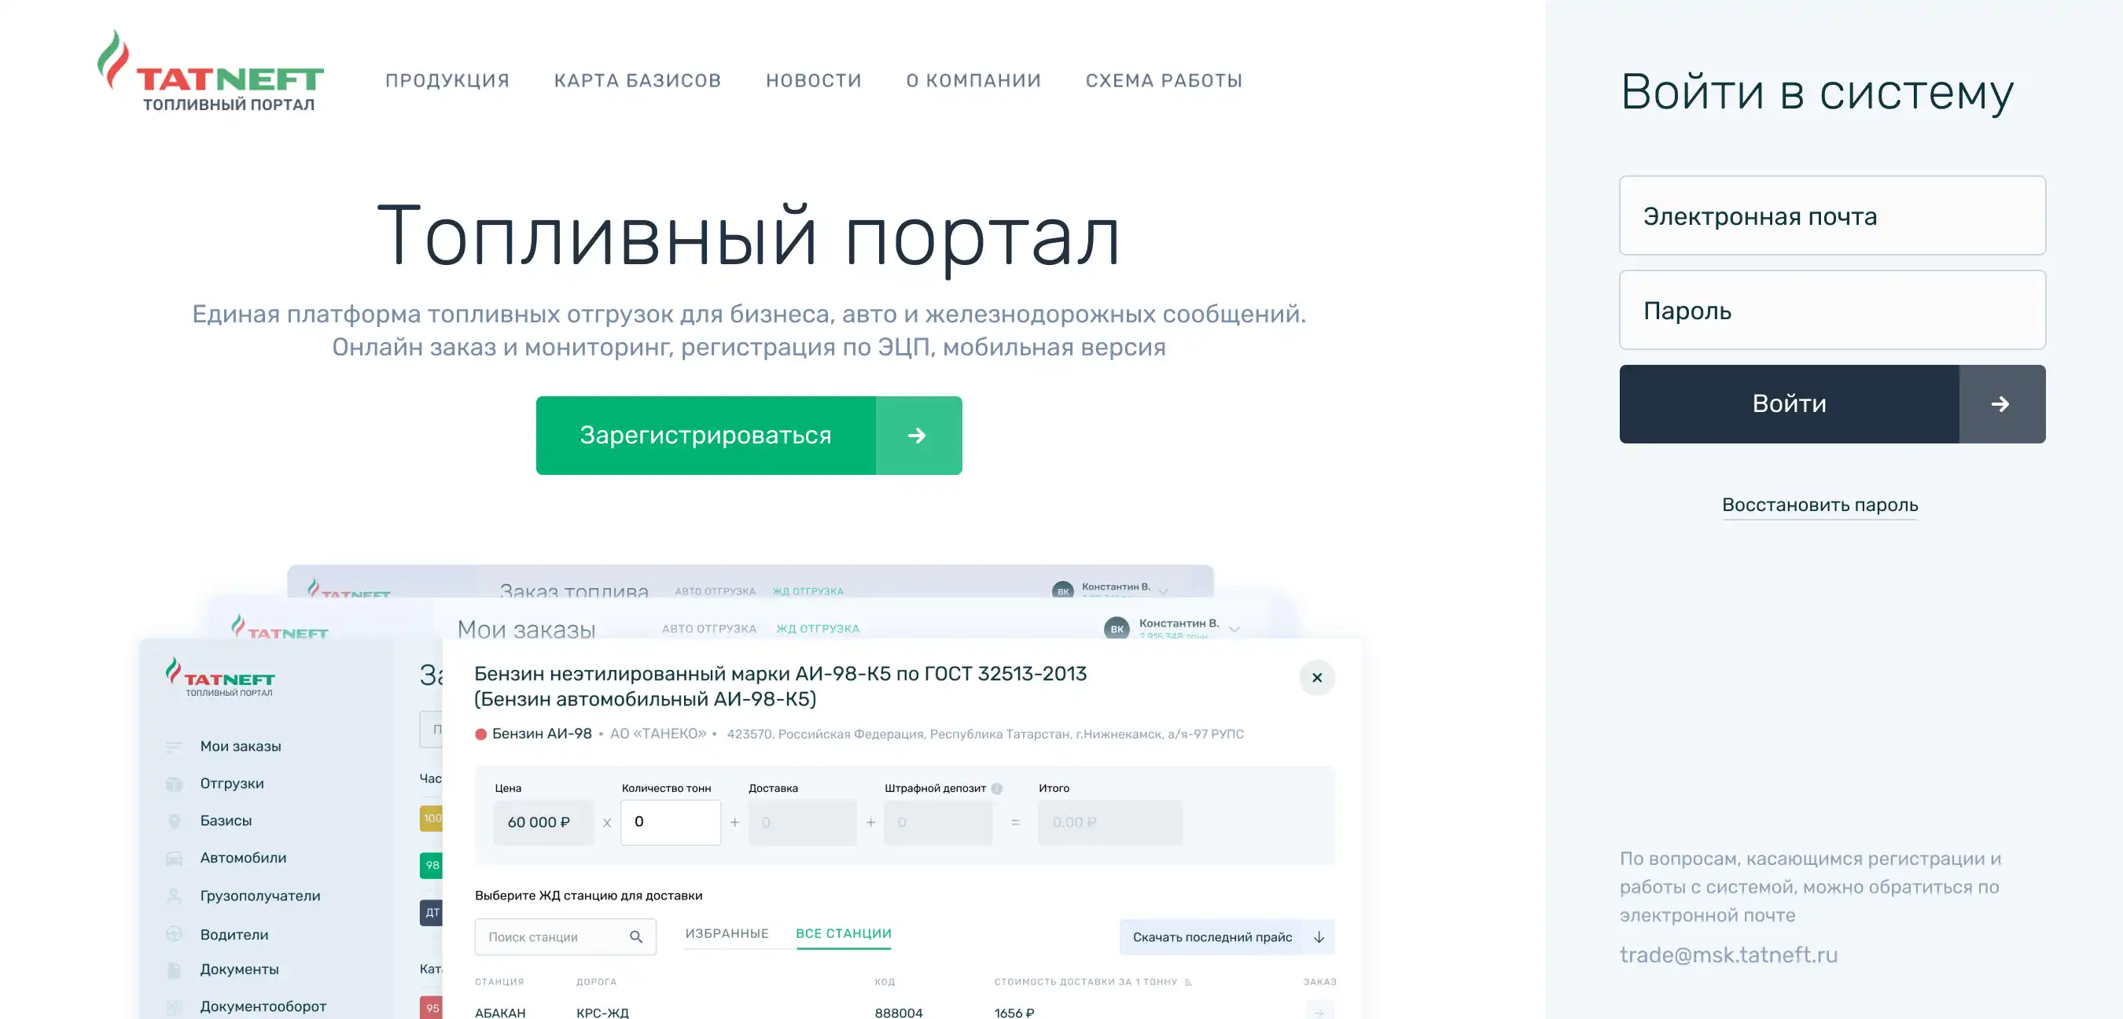The image size is (2123, 1019).
Task: Open the Восстановить пароль link
Action: (1820, 505)
